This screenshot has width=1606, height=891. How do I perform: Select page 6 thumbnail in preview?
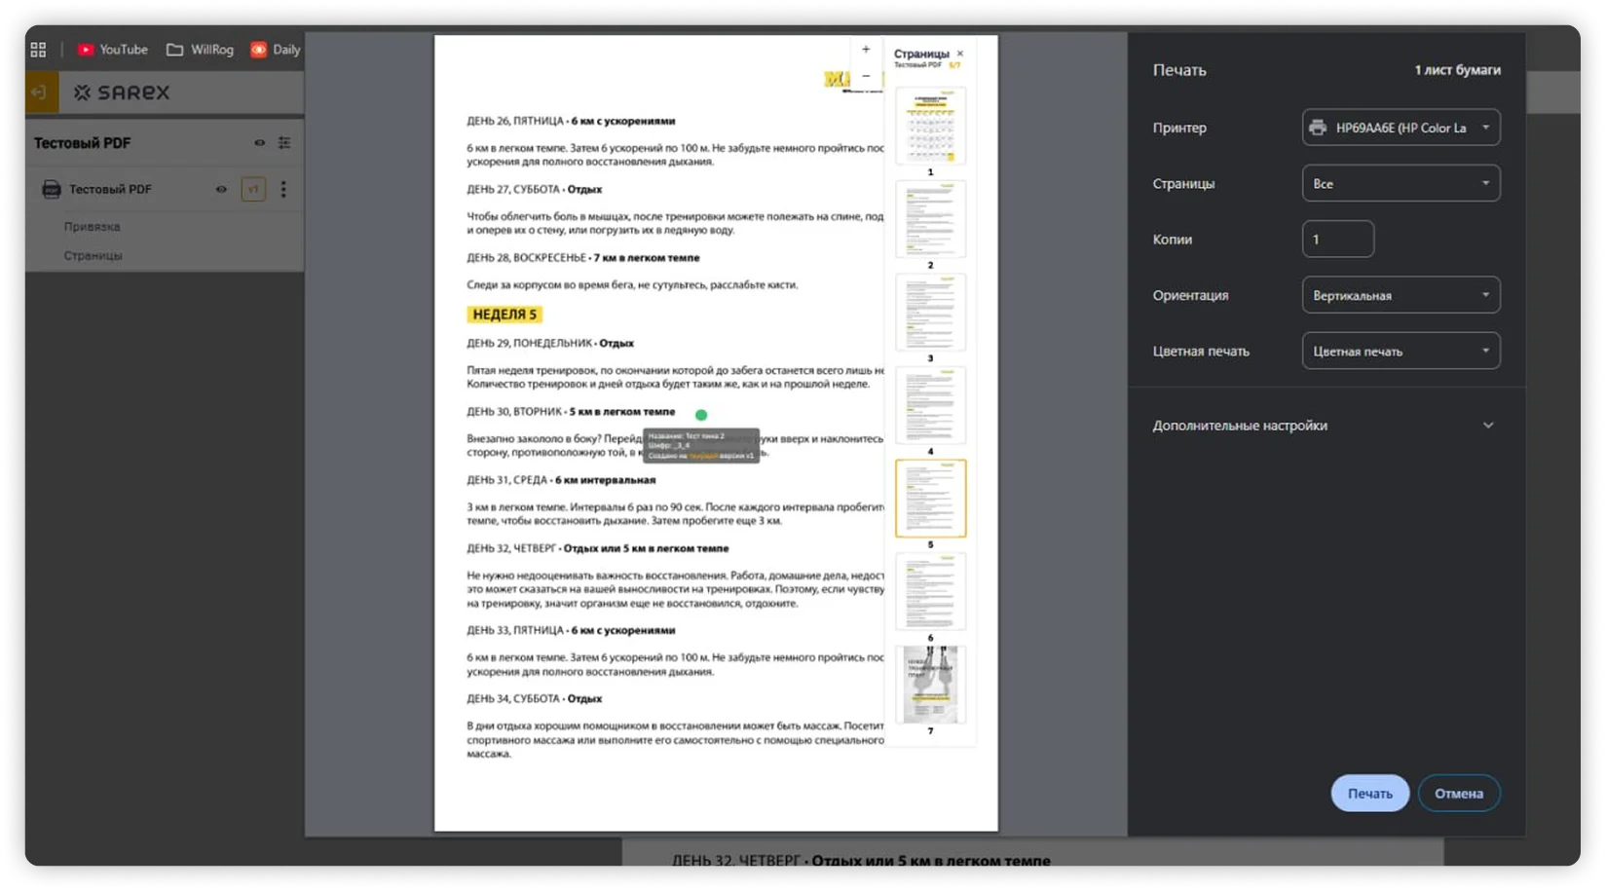(930, 591)
